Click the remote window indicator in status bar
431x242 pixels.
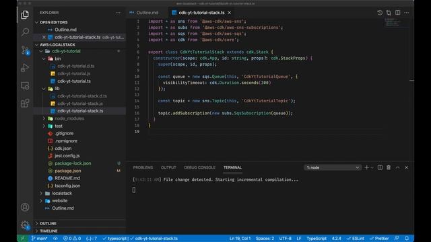(22, 239)
